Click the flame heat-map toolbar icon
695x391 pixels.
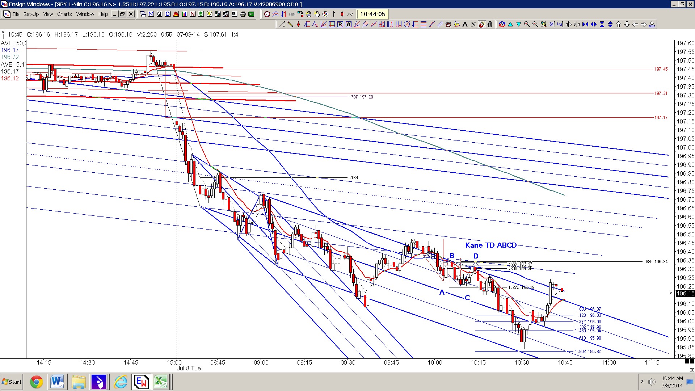pyautogui.click(x=176, y=14)
